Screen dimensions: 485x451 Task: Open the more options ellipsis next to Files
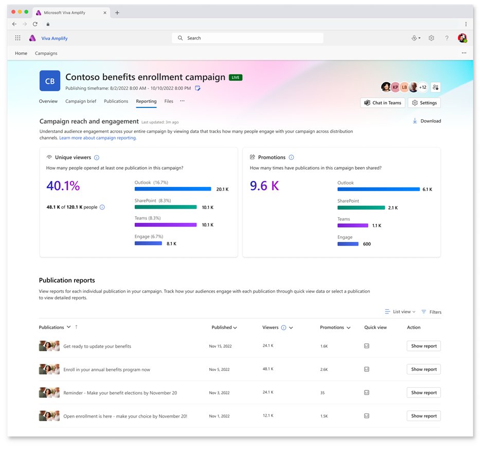[x=183, y=101]
